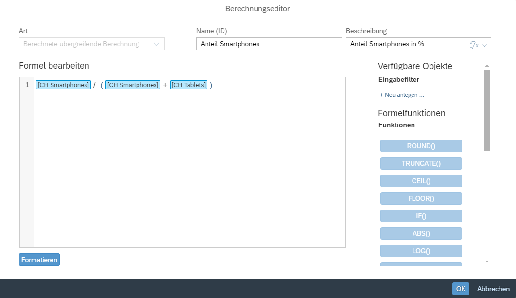Click the Name (ID) input field
Screen dimensions: 516x298
269,44
